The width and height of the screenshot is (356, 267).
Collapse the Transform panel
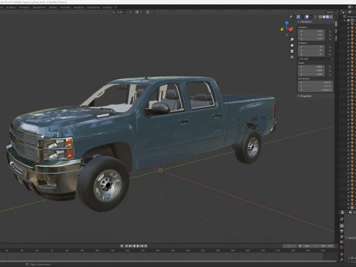305,22
